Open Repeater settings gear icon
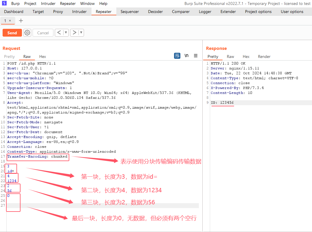312x232 pixels. [x=27, y=33]
